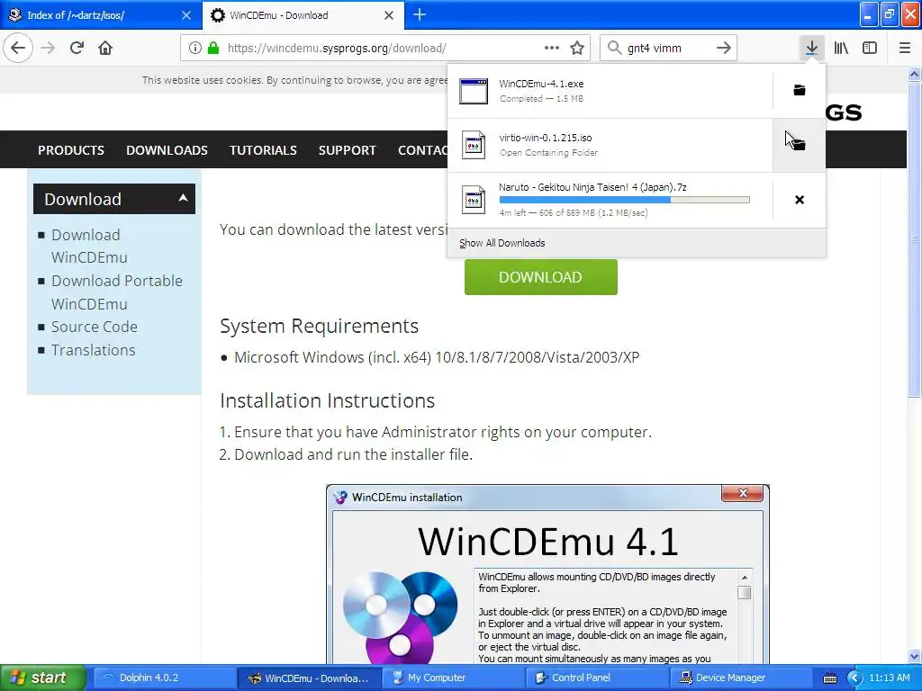Image resolution: width=922 pixels, height=691 pixels.
Task: Click the page scrollbar down arrow
Action: (914, 656)
